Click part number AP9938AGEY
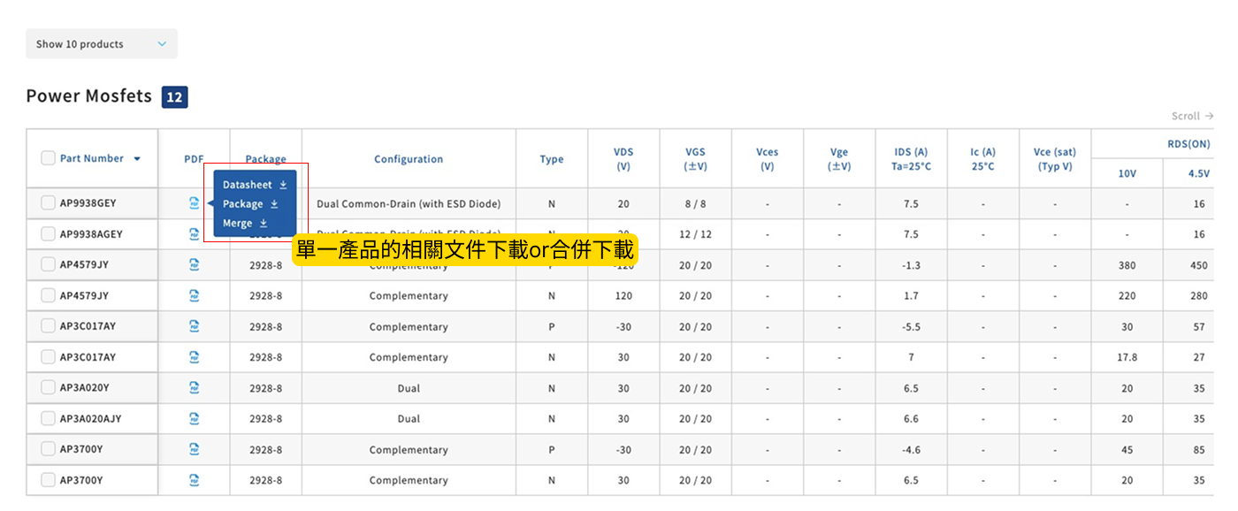 click(x=91, y=234)
